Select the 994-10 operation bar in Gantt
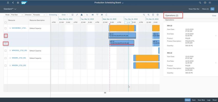 tap(122, 36)
